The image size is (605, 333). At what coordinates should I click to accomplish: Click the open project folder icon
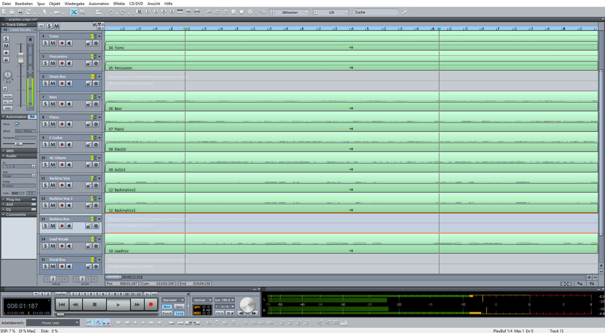coord(12,12)
